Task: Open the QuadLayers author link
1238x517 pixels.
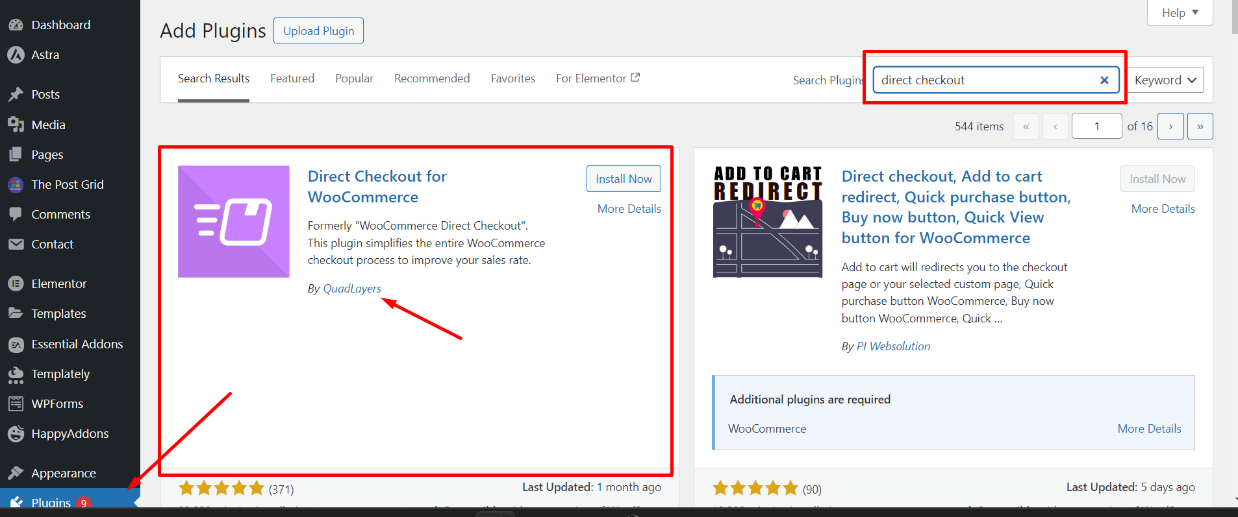Action: tap(352, 289)
